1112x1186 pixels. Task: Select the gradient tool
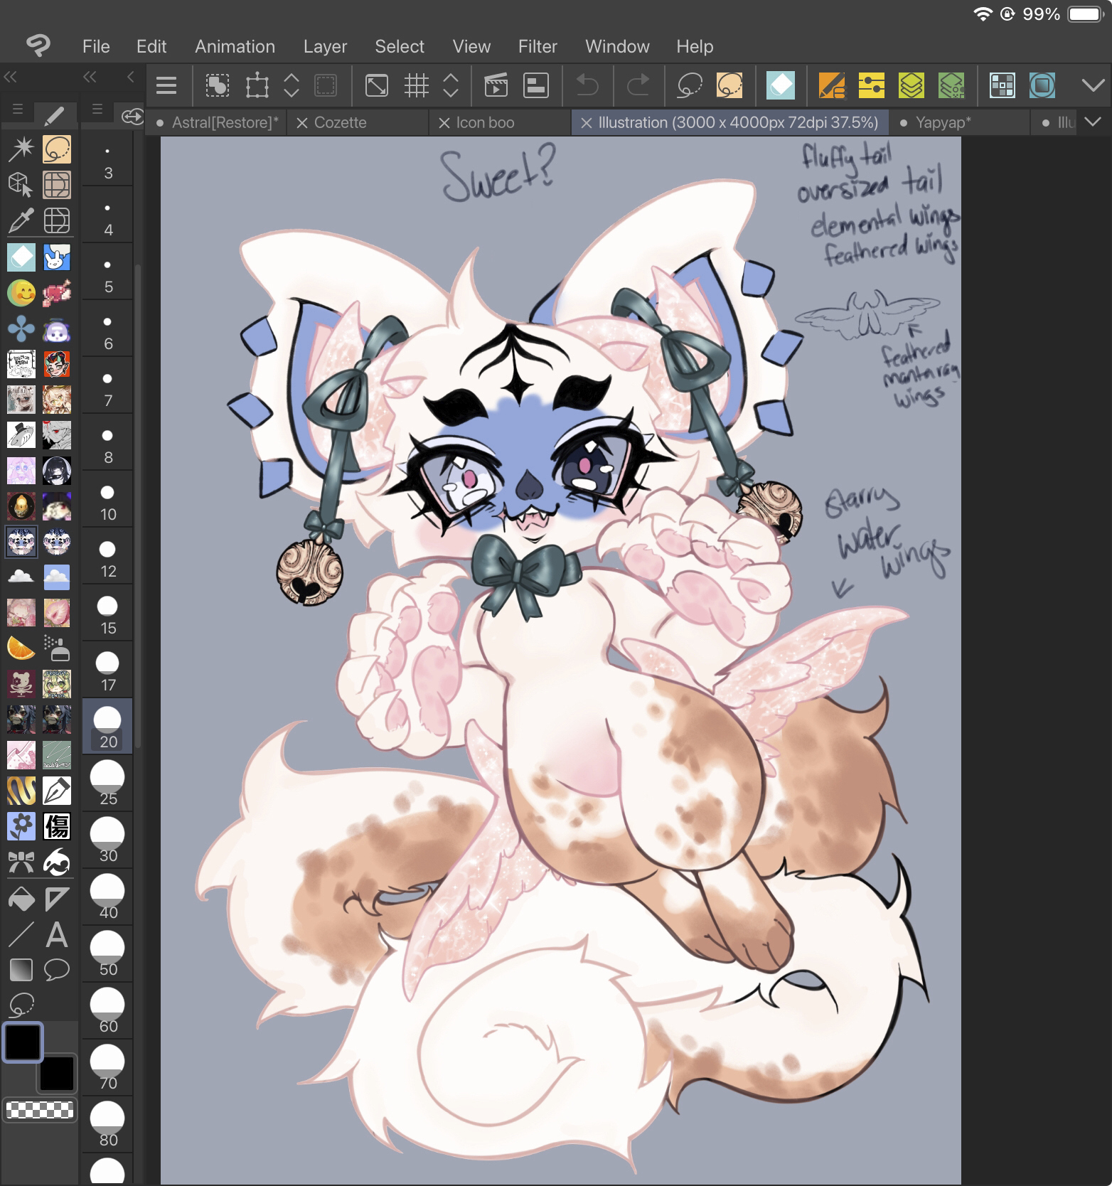[21, 969]
